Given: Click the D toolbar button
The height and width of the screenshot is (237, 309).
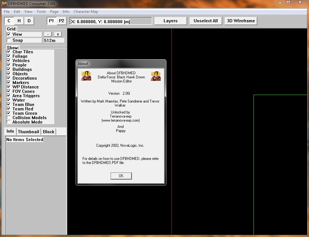Looking at the screenshot, I should tap(29, 21).
